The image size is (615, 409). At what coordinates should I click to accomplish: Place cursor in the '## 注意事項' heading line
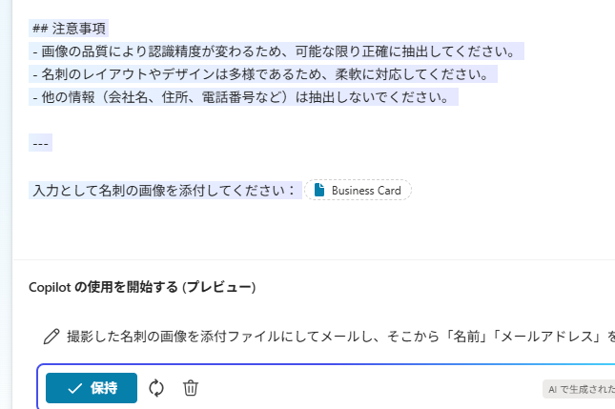click(66, 29)
